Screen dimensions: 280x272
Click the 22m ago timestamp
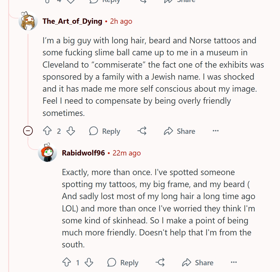(x=127, y=153)
